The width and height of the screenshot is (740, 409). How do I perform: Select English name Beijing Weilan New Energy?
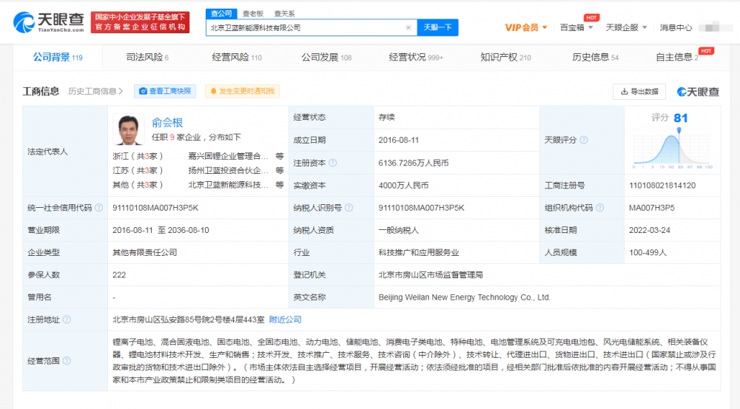[465, 297]
